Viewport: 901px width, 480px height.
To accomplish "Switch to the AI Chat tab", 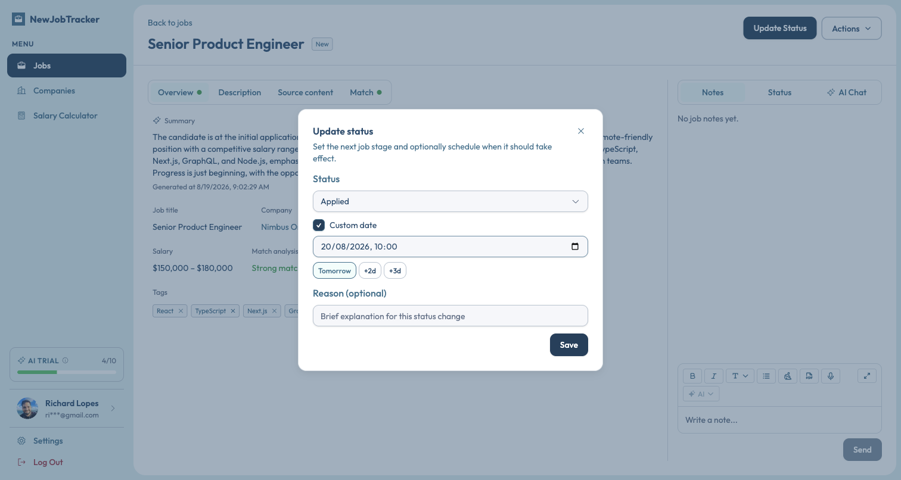I will pyautogui.click(x=847, y=92).
